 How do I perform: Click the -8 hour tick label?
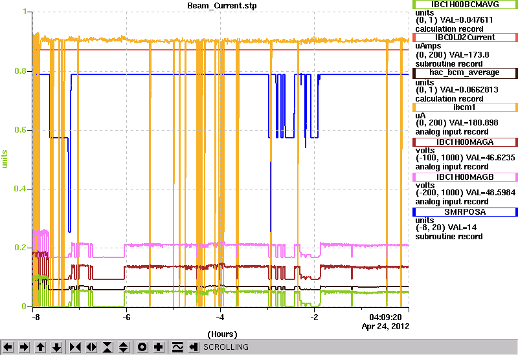[36, 317]
